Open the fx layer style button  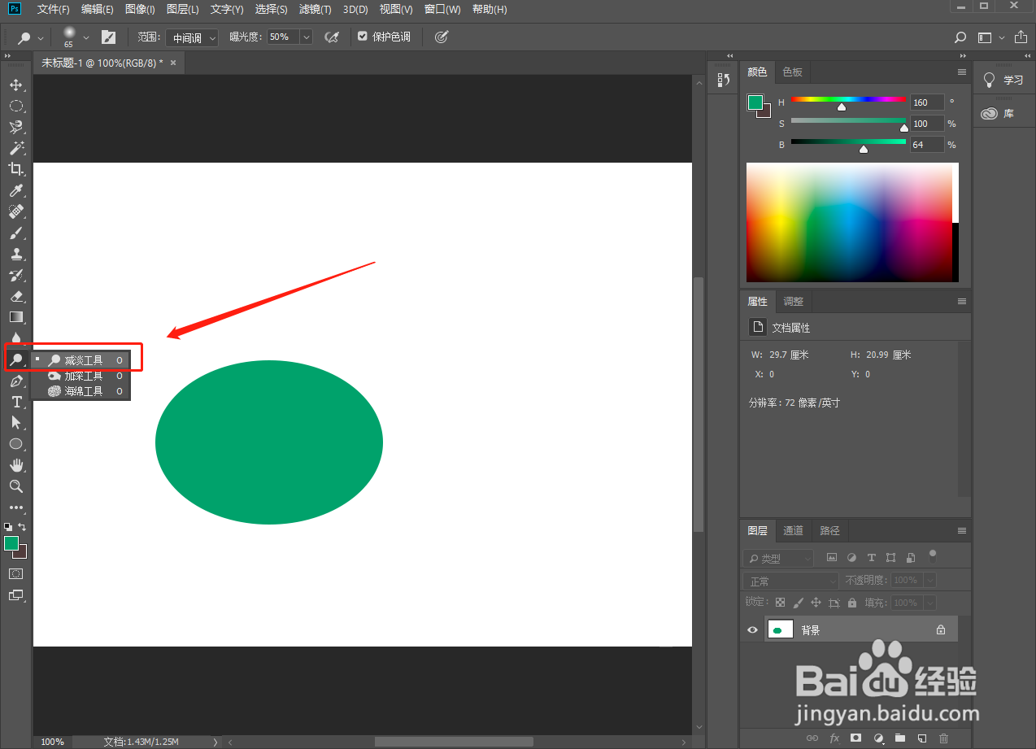[x=834, y=738]
